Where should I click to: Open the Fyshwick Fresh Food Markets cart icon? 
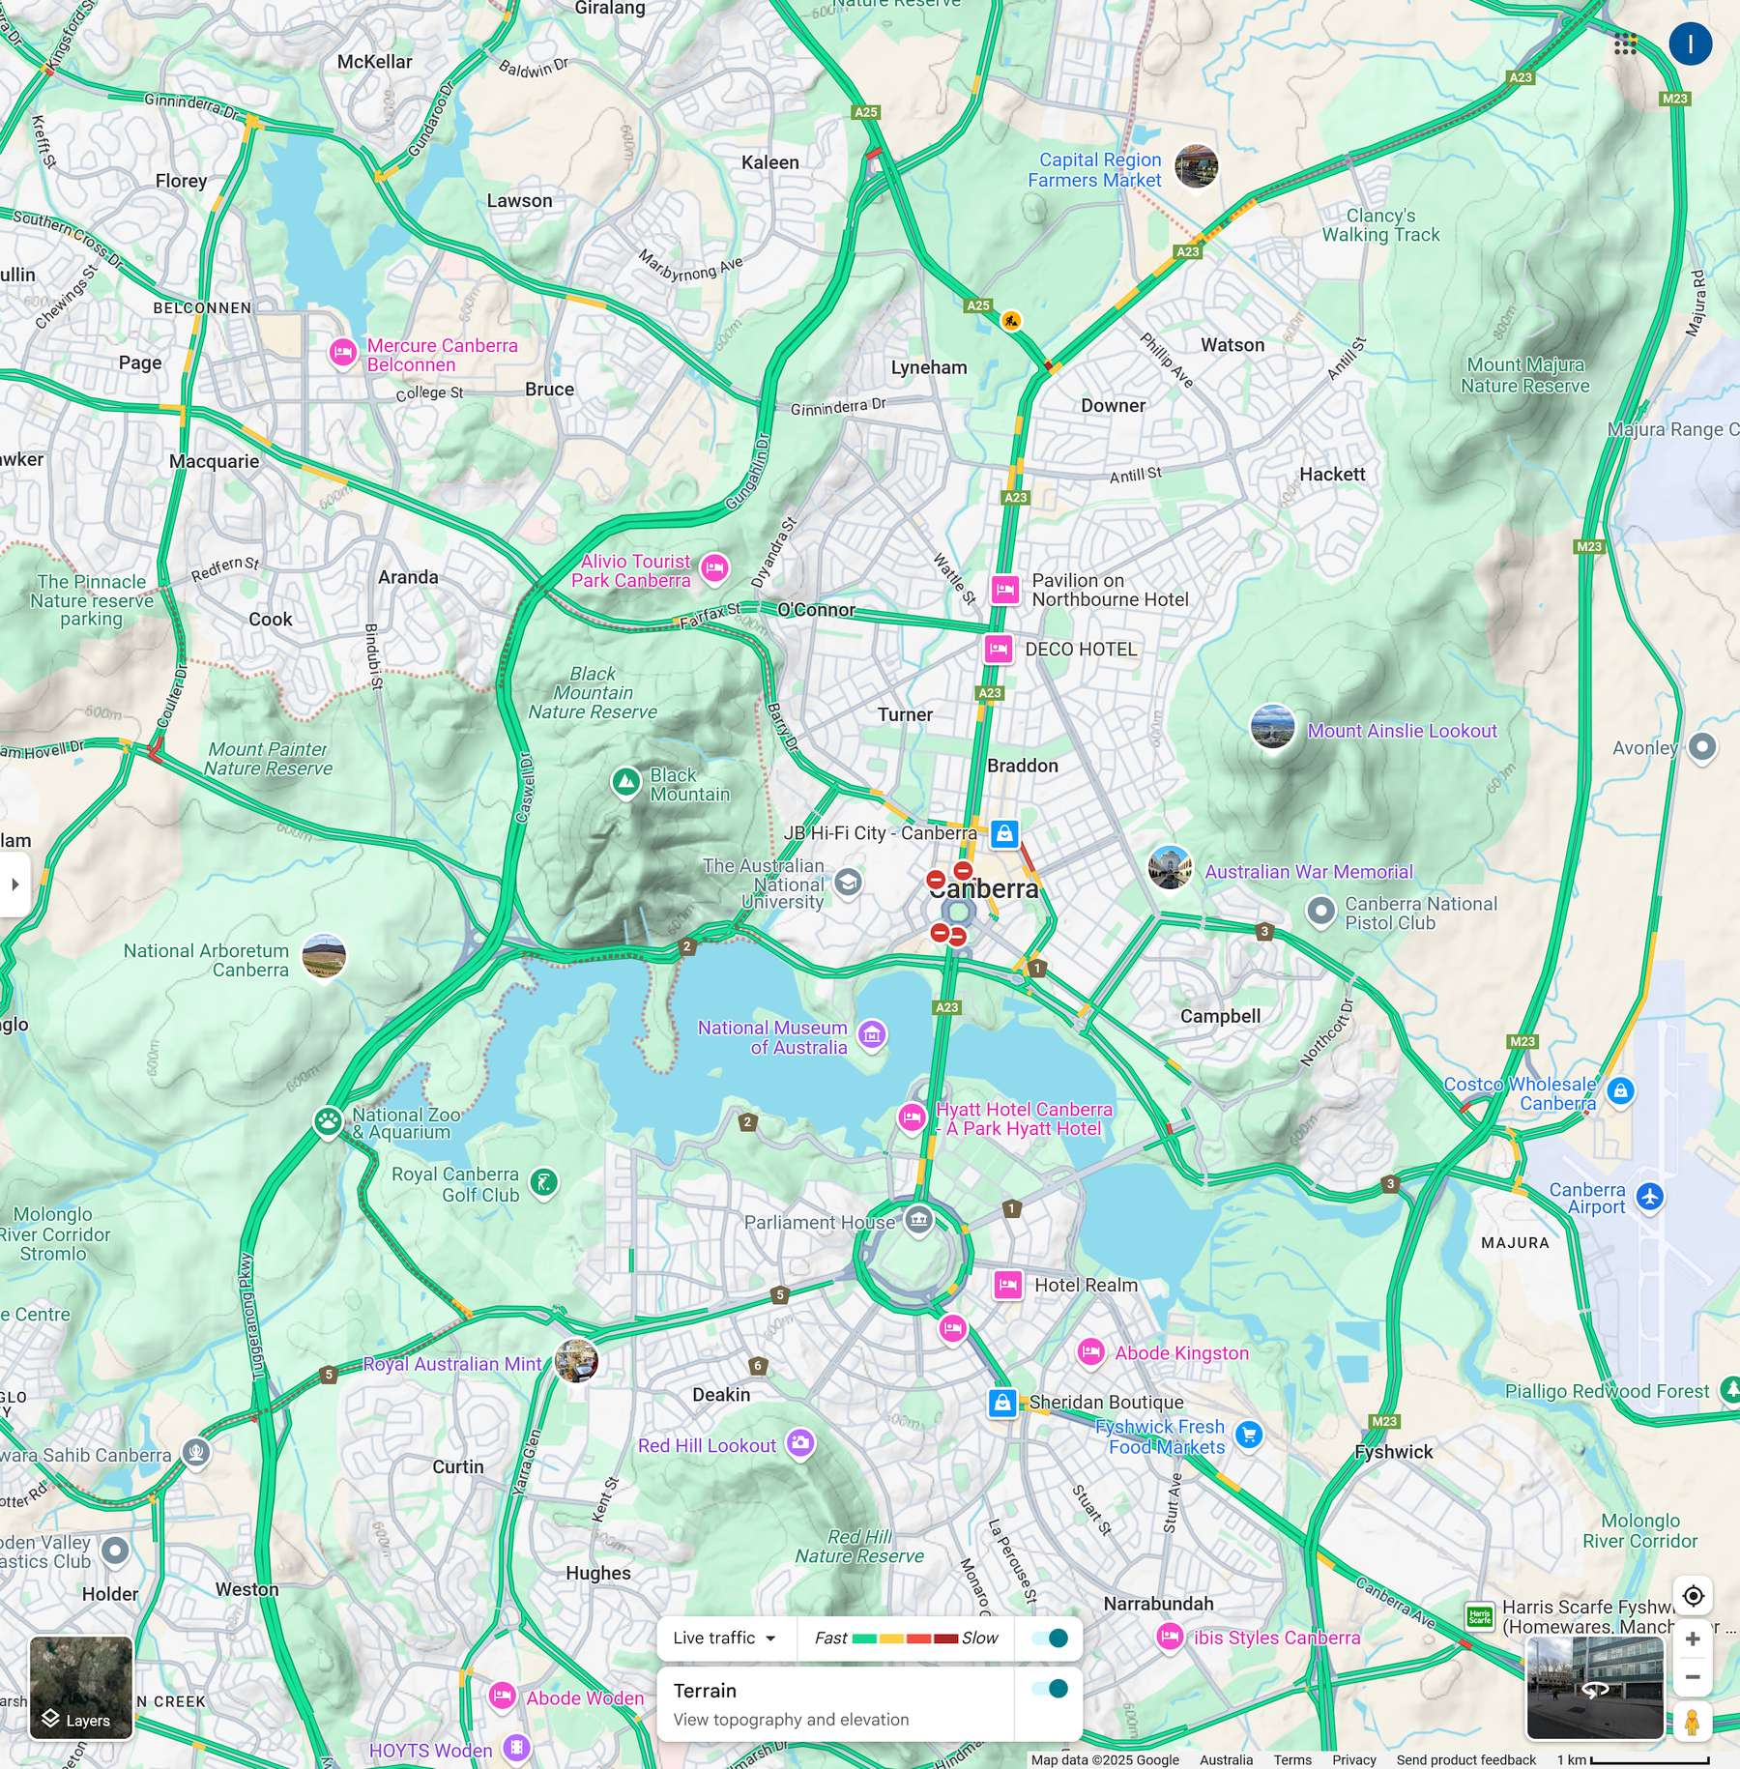coord(1249,1435)
